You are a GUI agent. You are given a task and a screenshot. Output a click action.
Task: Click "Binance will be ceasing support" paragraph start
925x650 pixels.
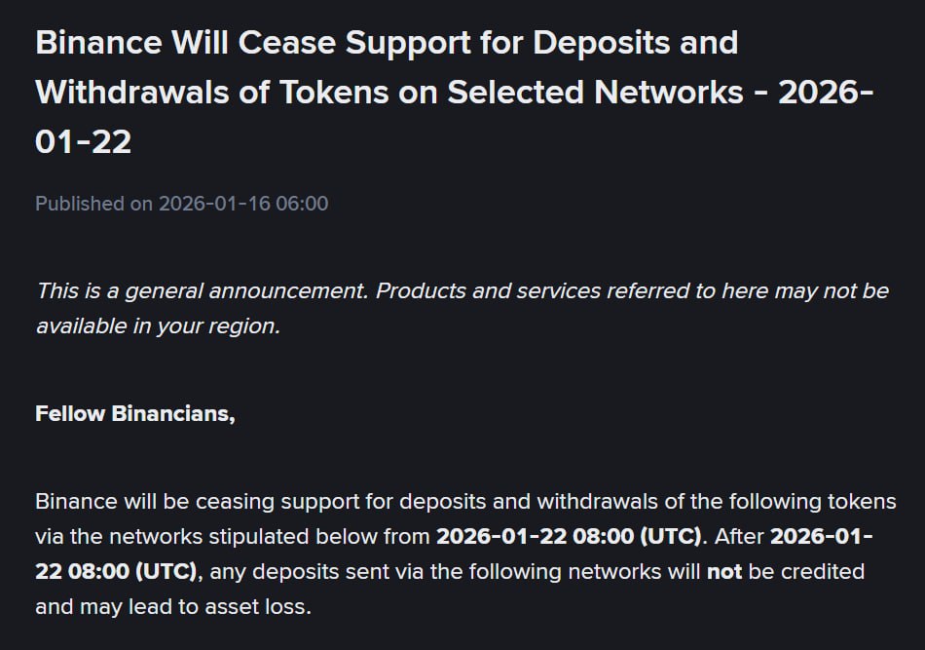[x=191, y=501]
